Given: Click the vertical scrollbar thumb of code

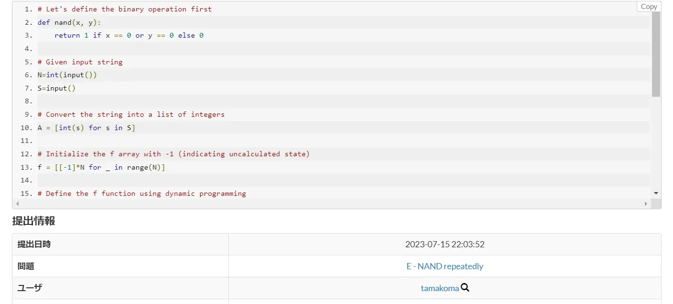Looking at the screenshot, I should tap(656, 52).
